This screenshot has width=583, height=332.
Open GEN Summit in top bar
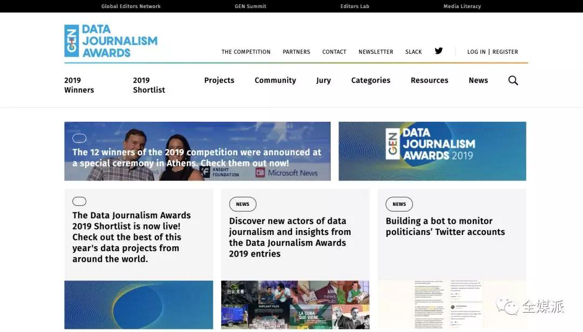click(x=250, y=6)
